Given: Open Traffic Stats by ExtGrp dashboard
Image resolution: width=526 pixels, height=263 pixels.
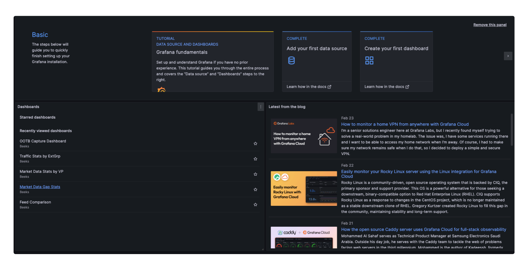Looking at the screenshot, I should pos(40,156).
